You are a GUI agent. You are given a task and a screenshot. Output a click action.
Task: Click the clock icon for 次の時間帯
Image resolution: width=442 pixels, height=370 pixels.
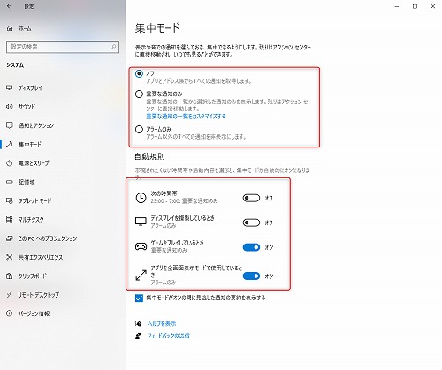(141, 198)
